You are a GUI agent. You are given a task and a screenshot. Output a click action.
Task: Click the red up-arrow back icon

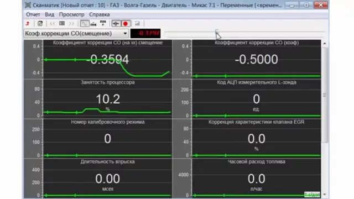click(x=28, y=23)
